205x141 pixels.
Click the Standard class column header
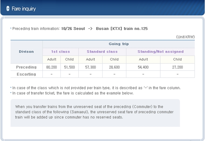click(102, 52)
